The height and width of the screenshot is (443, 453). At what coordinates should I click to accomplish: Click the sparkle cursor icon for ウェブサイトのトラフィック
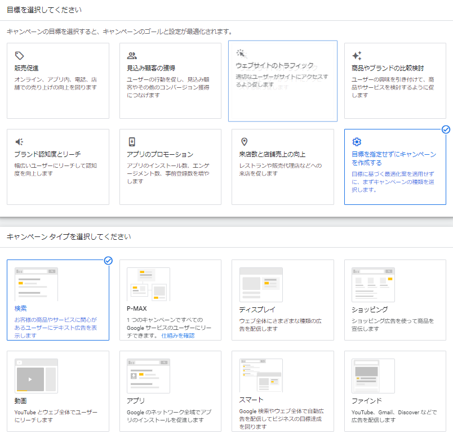[241, 53]
